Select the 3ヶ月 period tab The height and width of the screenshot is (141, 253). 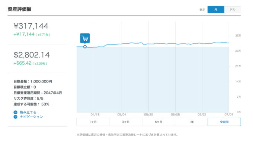tap(126, 122)
